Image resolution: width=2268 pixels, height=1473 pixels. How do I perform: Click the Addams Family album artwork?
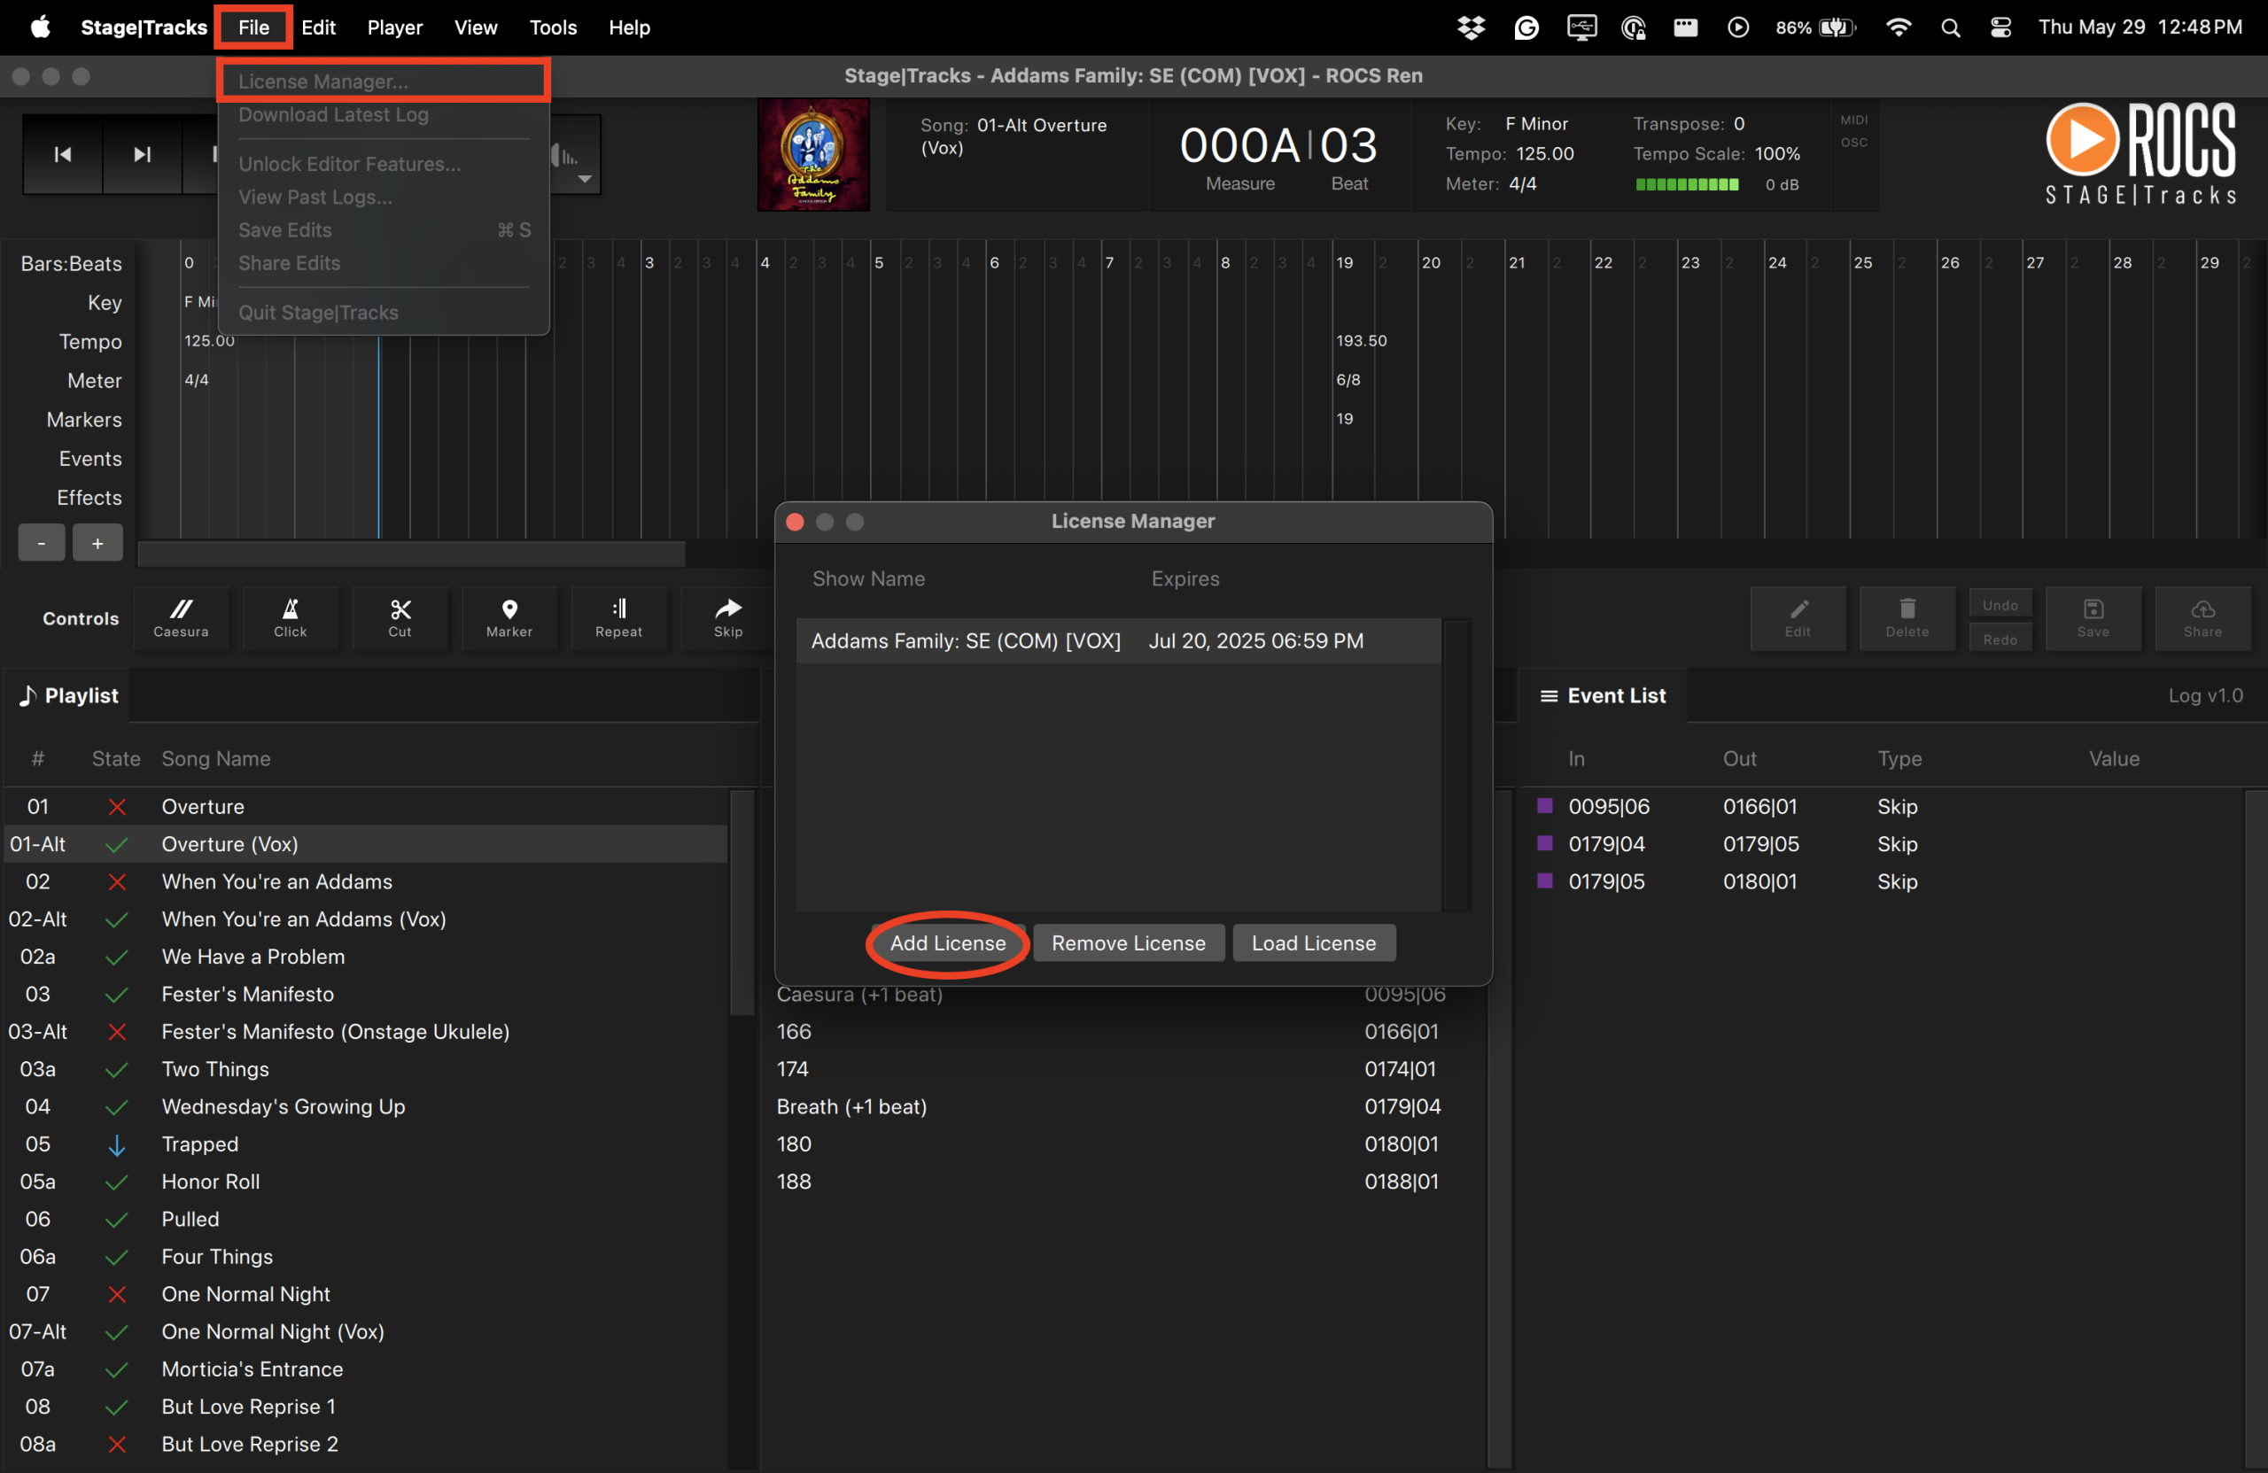(813, 154)
